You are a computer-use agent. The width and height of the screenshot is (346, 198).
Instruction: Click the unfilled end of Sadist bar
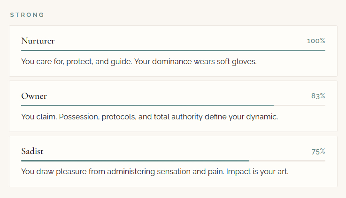[287, 161]
